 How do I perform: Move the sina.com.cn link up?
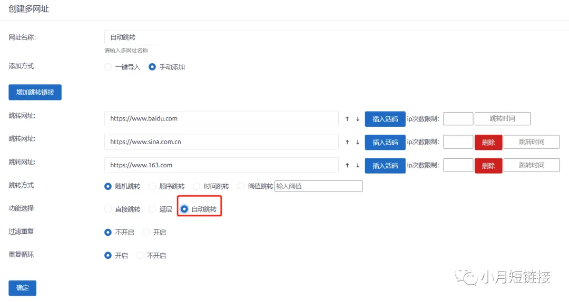347,142
